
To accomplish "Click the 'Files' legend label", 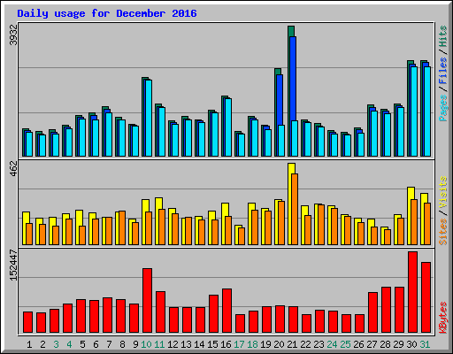I will 443,70.
